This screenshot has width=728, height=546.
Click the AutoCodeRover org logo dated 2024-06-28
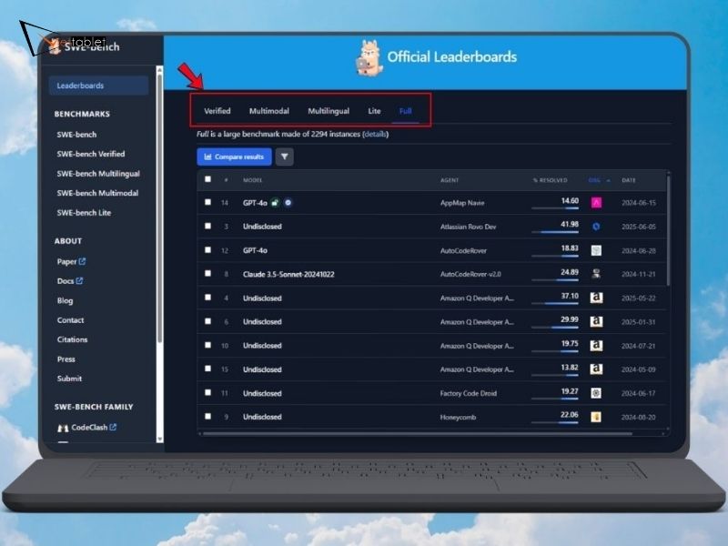(x=596, y=250)
